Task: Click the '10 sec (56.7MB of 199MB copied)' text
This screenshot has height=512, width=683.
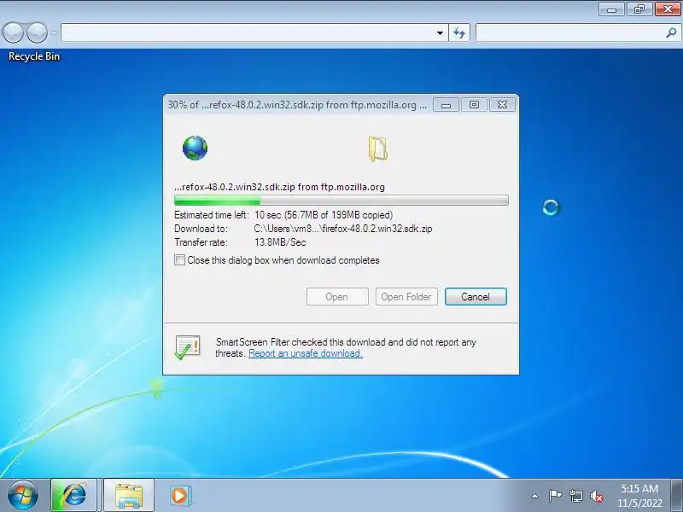Action: [x=324, y=215]
